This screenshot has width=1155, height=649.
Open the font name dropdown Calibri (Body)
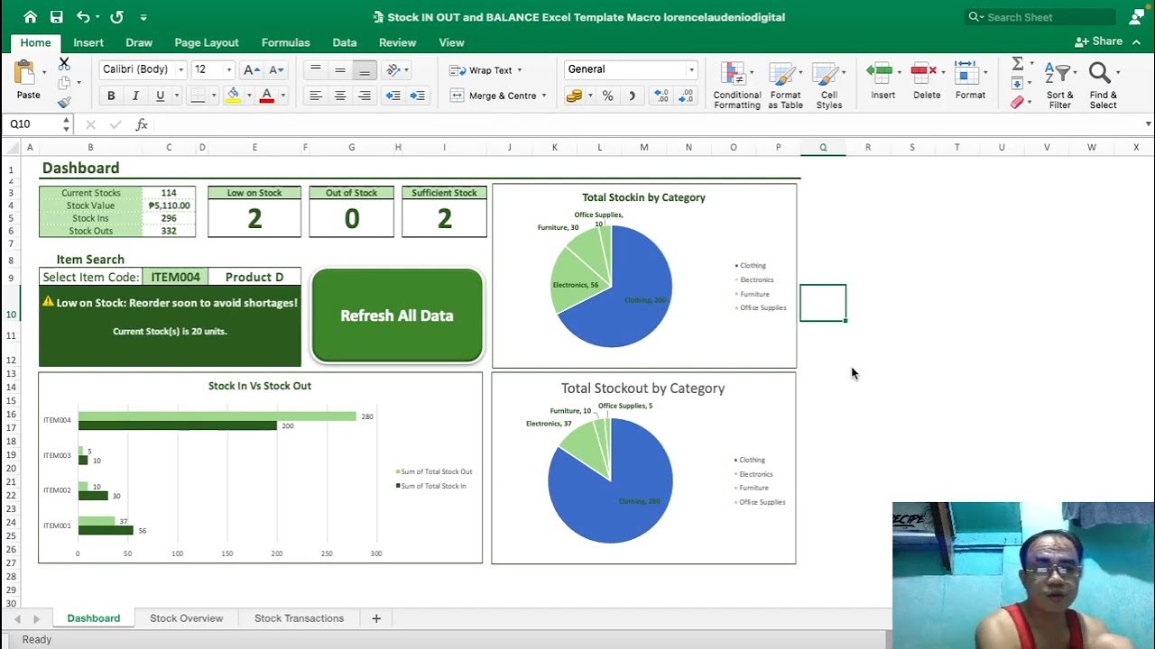pos(180,69)
